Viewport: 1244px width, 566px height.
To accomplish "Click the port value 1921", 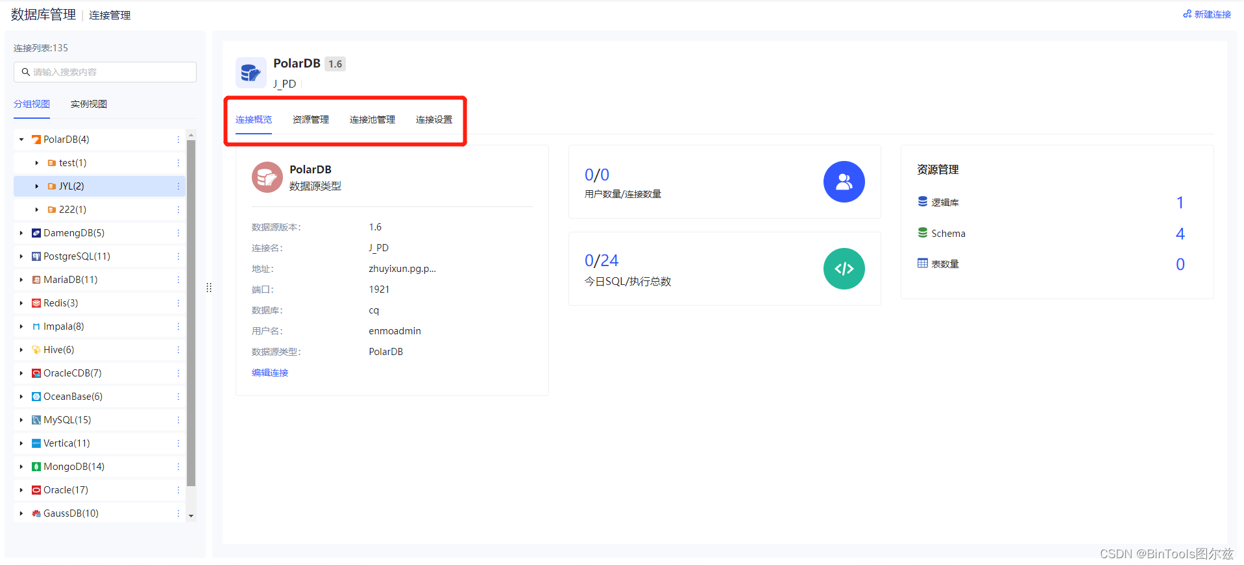I will (x=379, y=289).
